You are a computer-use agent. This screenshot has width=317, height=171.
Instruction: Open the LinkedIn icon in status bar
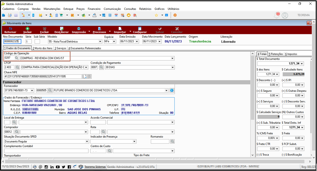tap(52, 167)
